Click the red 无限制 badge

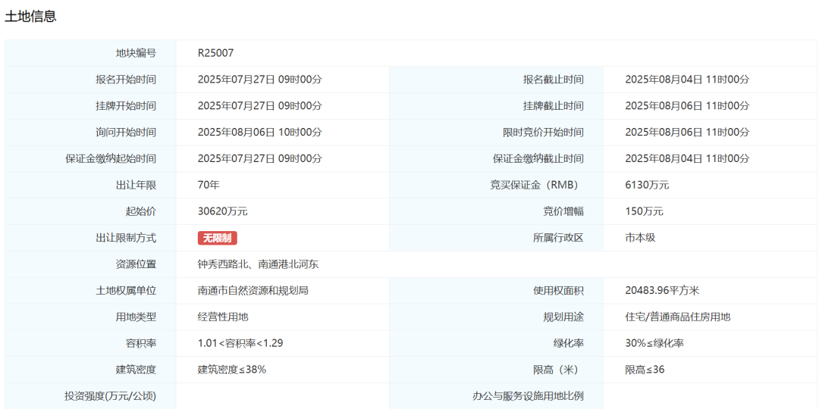pyautogui.click(x=218, y=238)
